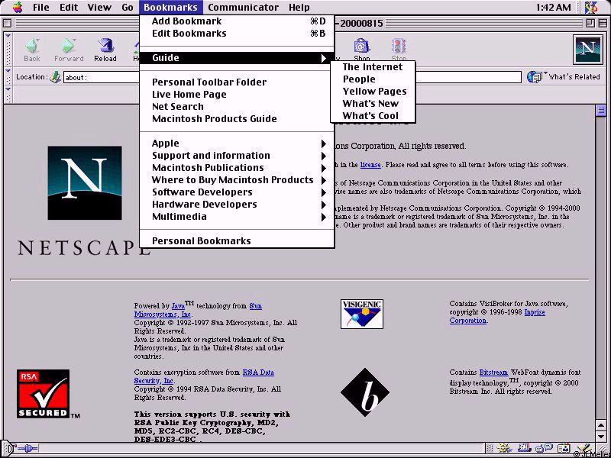Choose Macintosh Products Guide bookmark

(237, 119)
